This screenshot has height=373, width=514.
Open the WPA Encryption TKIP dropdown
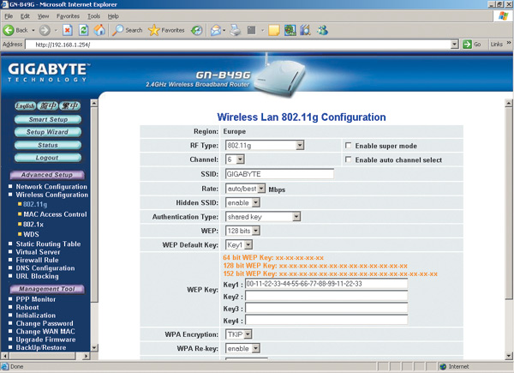point(239,334)
